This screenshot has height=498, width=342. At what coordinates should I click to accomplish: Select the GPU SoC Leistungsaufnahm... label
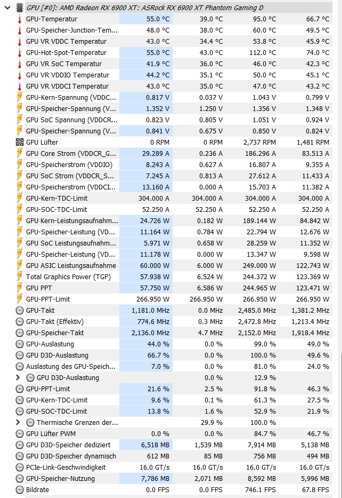click(x=71, y=243)
